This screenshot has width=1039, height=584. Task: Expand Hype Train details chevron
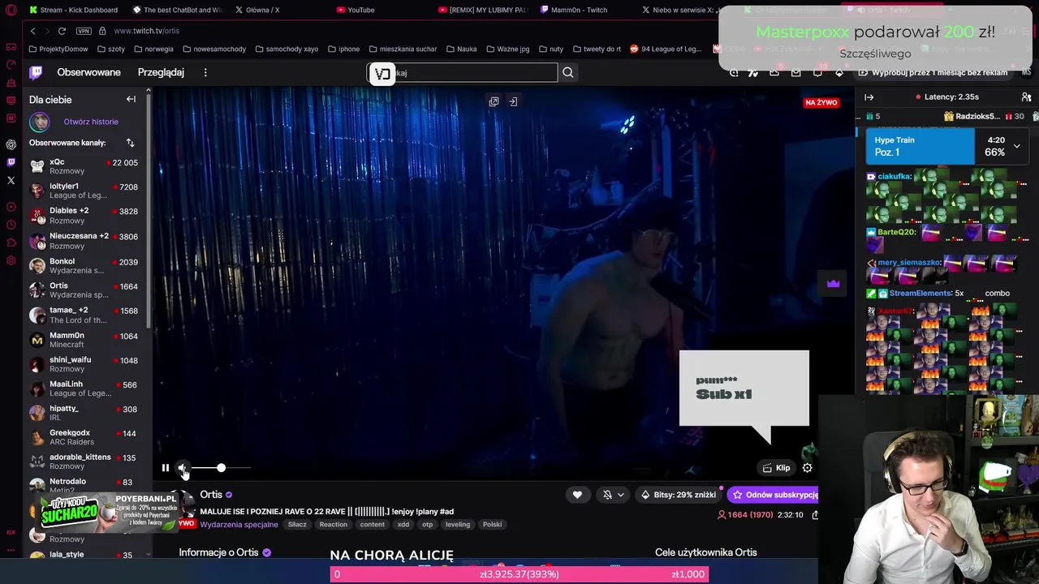coord(1016,146)
